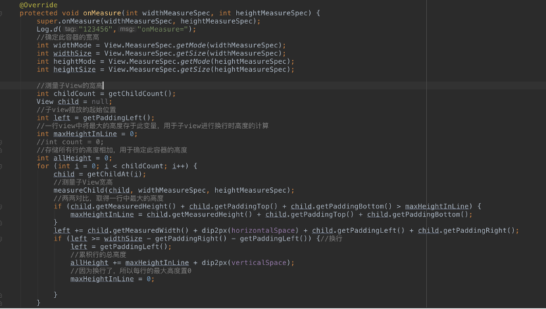Click the msg: parameter hint in Log.d

tap(127, 29)
